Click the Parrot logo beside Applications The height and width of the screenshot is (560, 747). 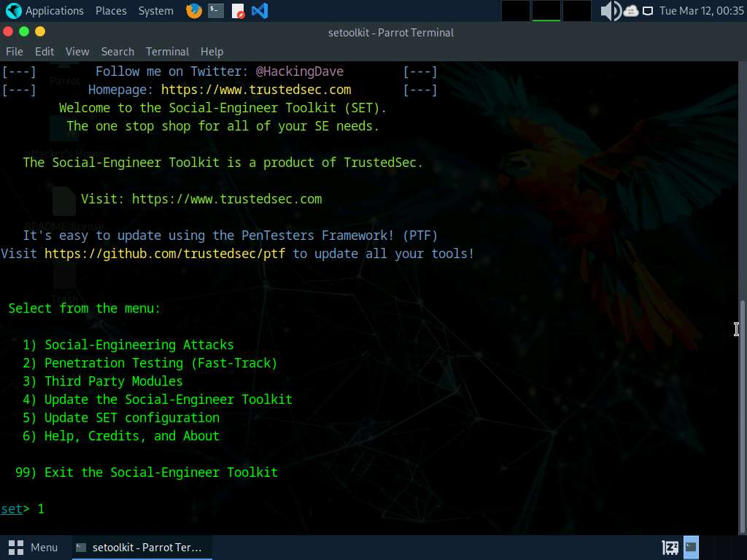point(13,11)
